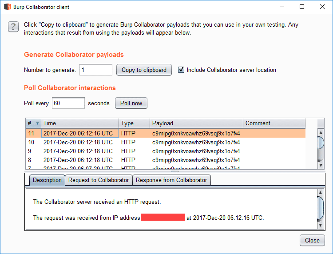Switch to Request to Collaborator tab
The image size is (333, 254).
coord(99,180)
